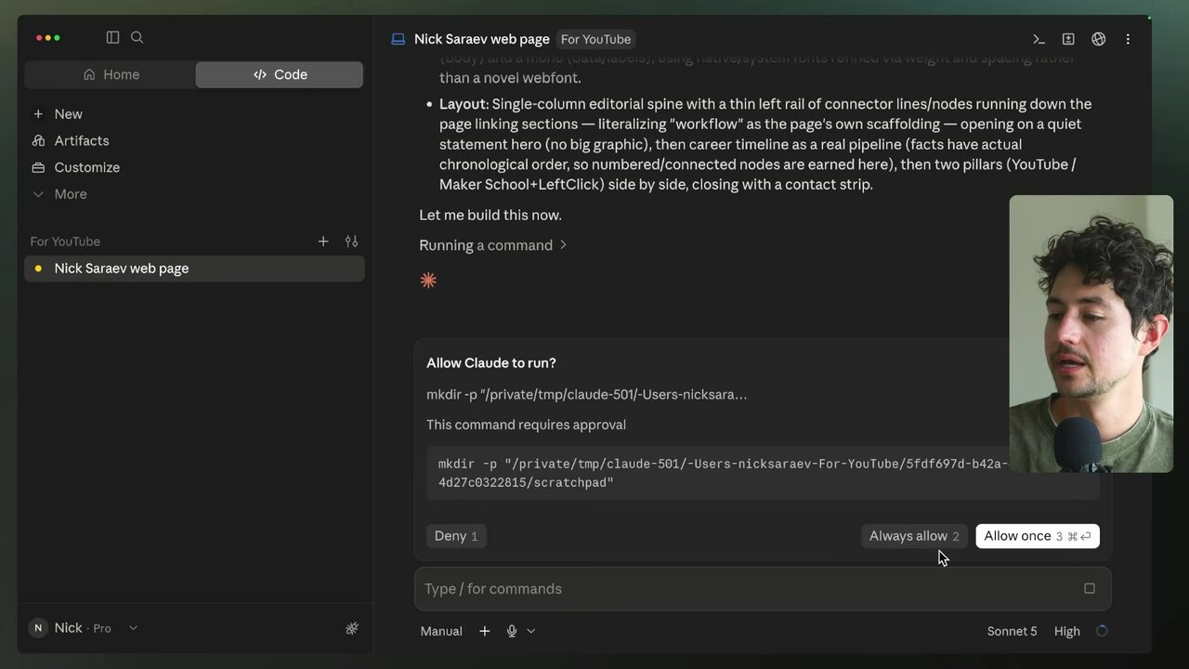
Task: Add attachment with plus icon near Manual
Action: point(484,631)
